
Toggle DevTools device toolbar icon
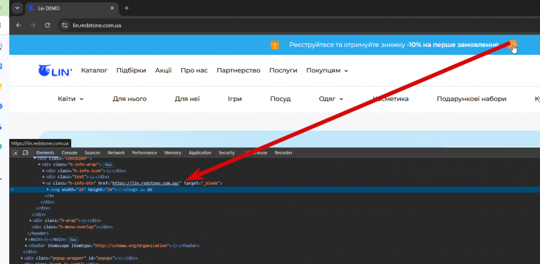coord(25,152)
